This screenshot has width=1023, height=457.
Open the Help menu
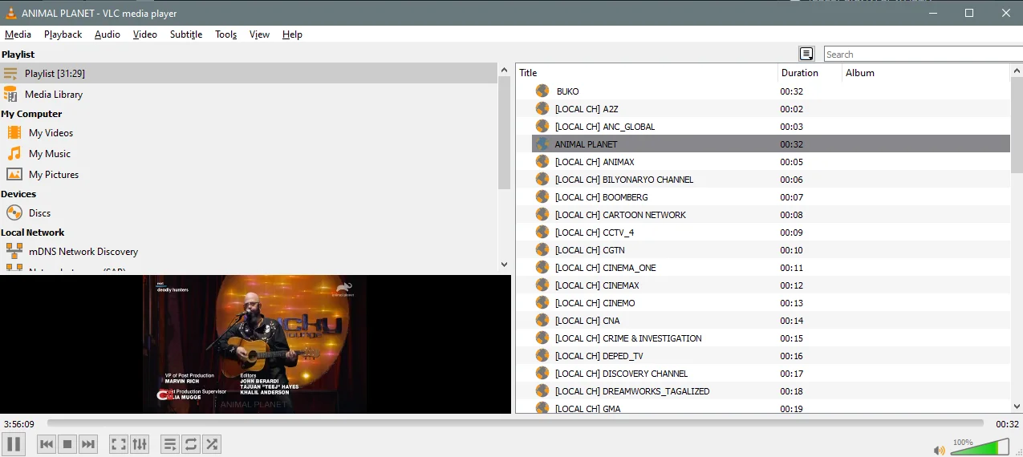click(x=292, y=34)
